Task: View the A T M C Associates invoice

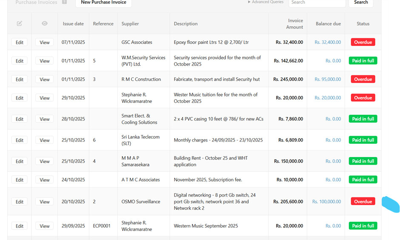Action: click(x=45, y=180)
